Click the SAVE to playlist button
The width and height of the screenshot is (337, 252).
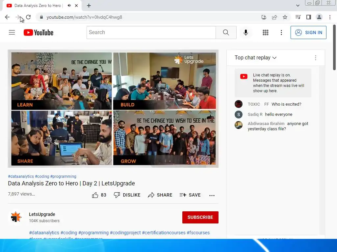click(190, 195)
